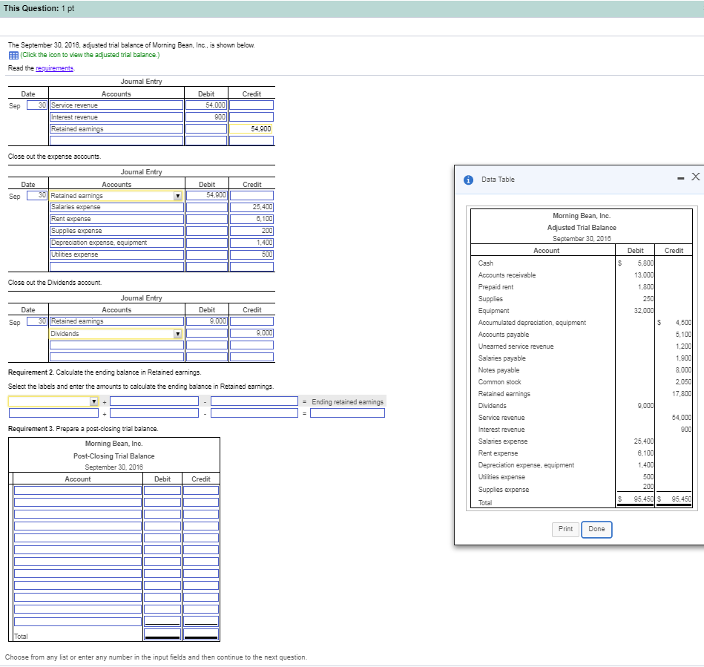Image resolution: width=704 pixels, height=667 pixels.
Task: Click the Utilities expense credit amount field
Action: coord(252,254)
